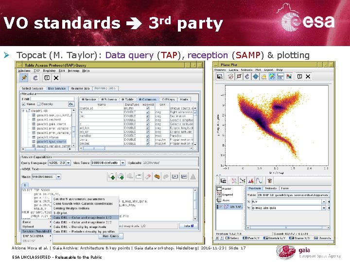Click the export image icon in Plane Plot toolbar
This screenshot has height=262, width=350.
(x=289, y=77)
